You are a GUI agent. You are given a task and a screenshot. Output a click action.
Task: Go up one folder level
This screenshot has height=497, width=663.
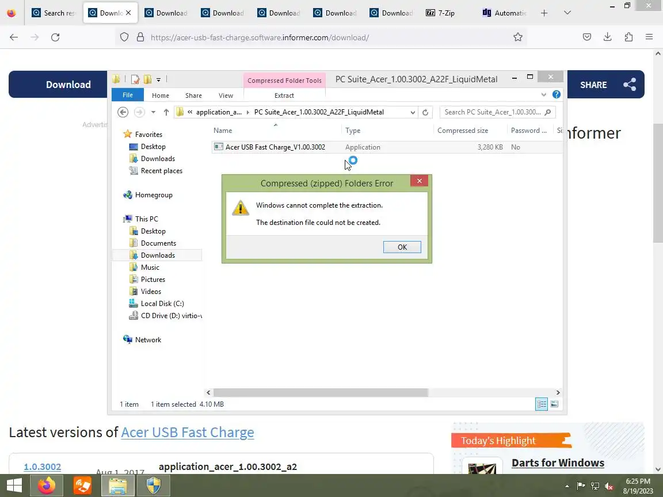point(166,112)
